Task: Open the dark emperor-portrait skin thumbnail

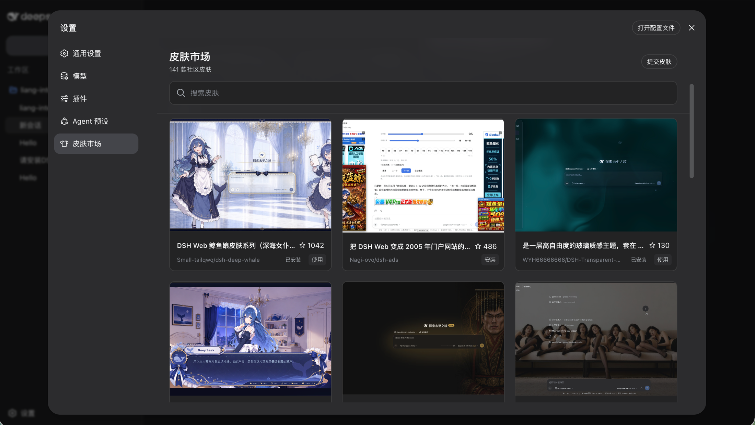Action: pos(423,338)
